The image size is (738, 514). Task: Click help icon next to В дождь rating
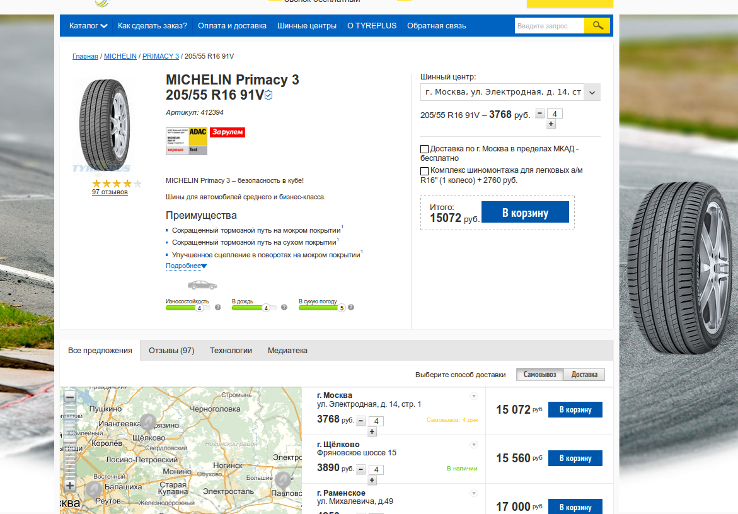point(284,308)
